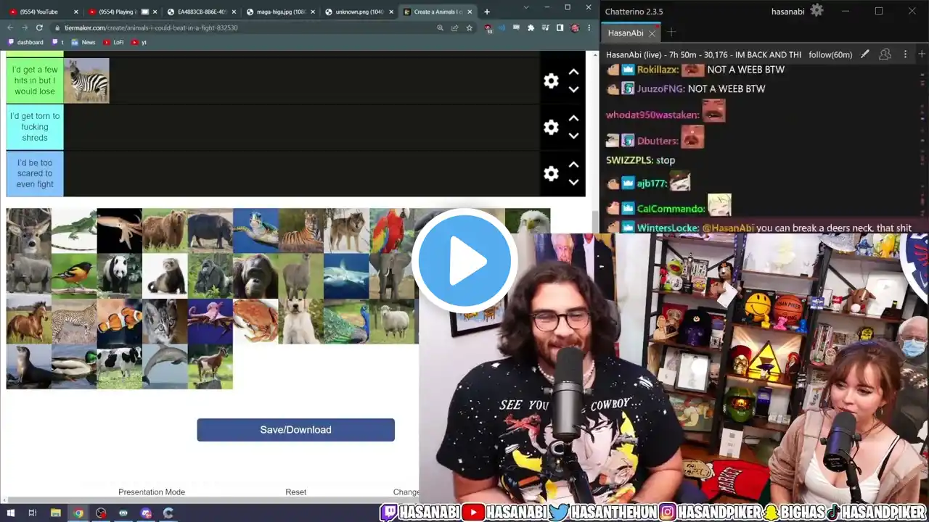Click the 'I'd get a few hits in' tier label
This screenshot has width=929, height=522.
click(x=35, y=80)
